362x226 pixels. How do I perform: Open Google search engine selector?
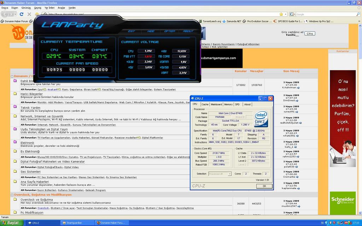(292, 14)
